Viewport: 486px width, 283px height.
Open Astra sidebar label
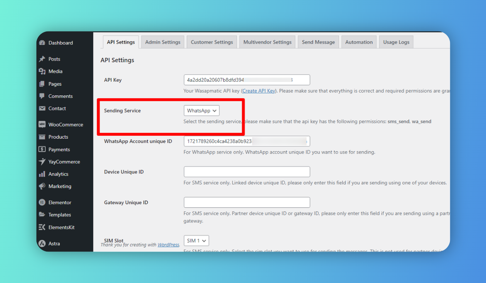tap(54, 243)
